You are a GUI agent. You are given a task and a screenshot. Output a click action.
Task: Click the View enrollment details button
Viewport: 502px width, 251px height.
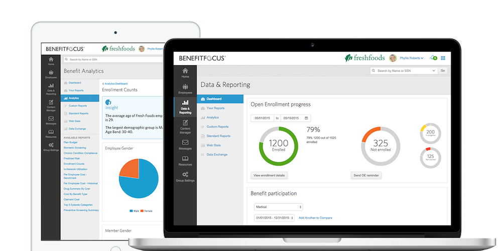(x=270, y=175)
